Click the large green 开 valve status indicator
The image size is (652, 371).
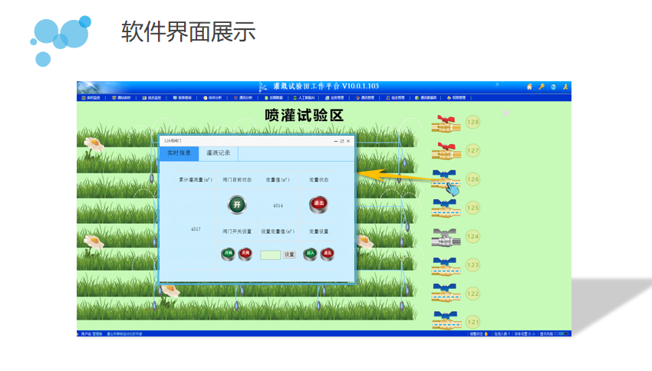236,204
